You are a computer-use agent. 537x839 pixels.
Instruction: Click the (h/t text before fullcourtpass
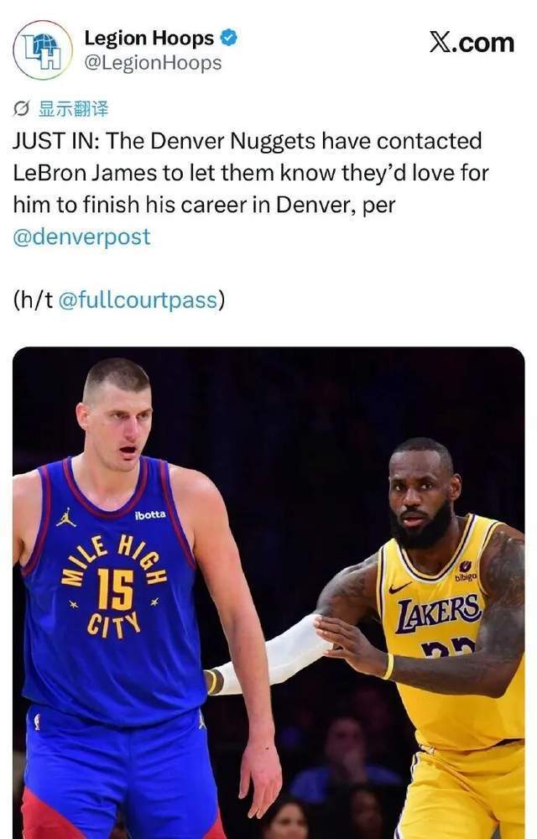[x=34, y=300]
